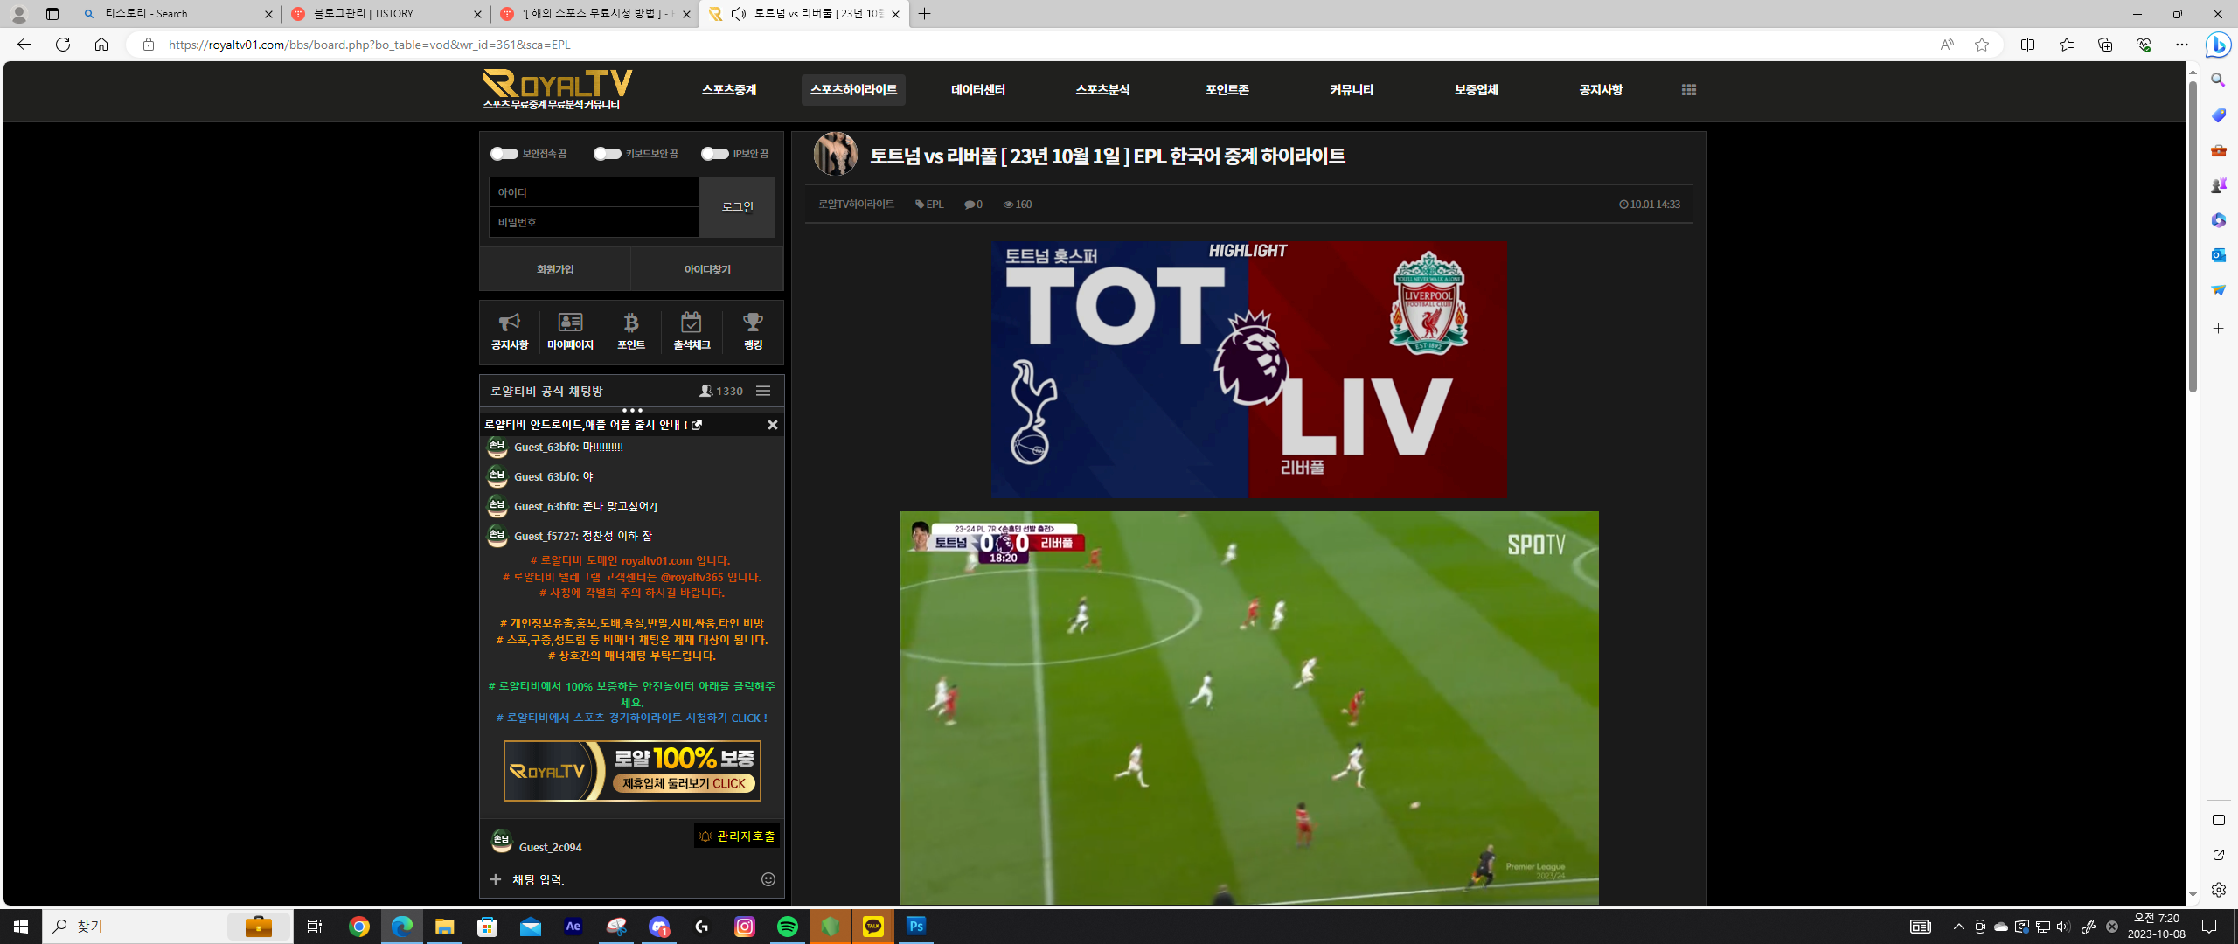
Task: Click the 공지사항 megaphone icon
Action: point(509,323)
